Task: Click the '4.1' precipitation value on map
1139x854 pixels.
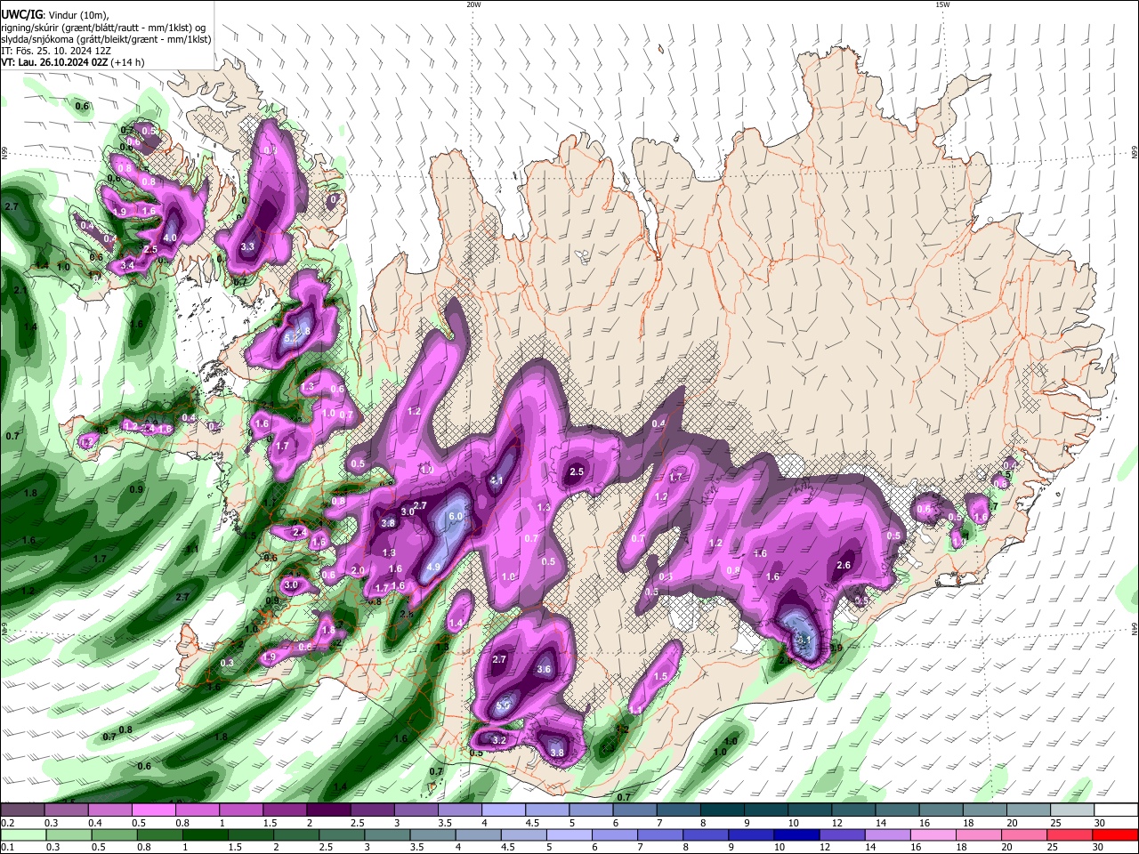Action: pyautogui.click(x=497, y=480)
